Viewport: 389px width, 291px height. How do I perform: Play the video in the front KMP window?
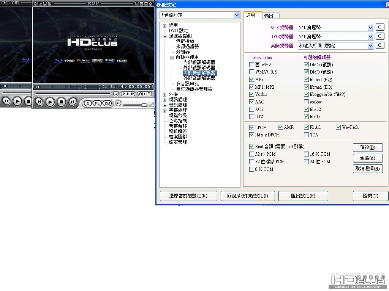[50, 102]
